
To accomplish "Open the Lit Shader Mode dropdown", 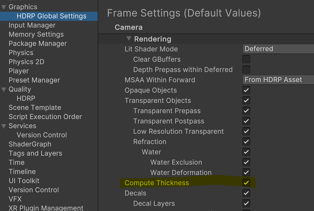I will [278, 49].
